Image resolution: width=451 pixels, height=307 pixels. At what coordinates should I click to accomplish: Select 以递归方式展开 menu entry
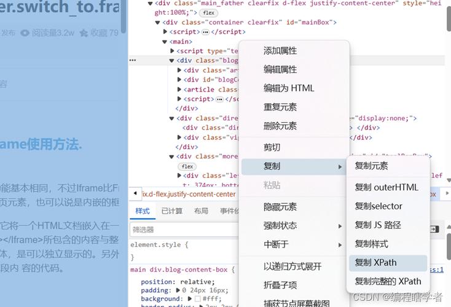pyautogui.click(x=294, y=266)
